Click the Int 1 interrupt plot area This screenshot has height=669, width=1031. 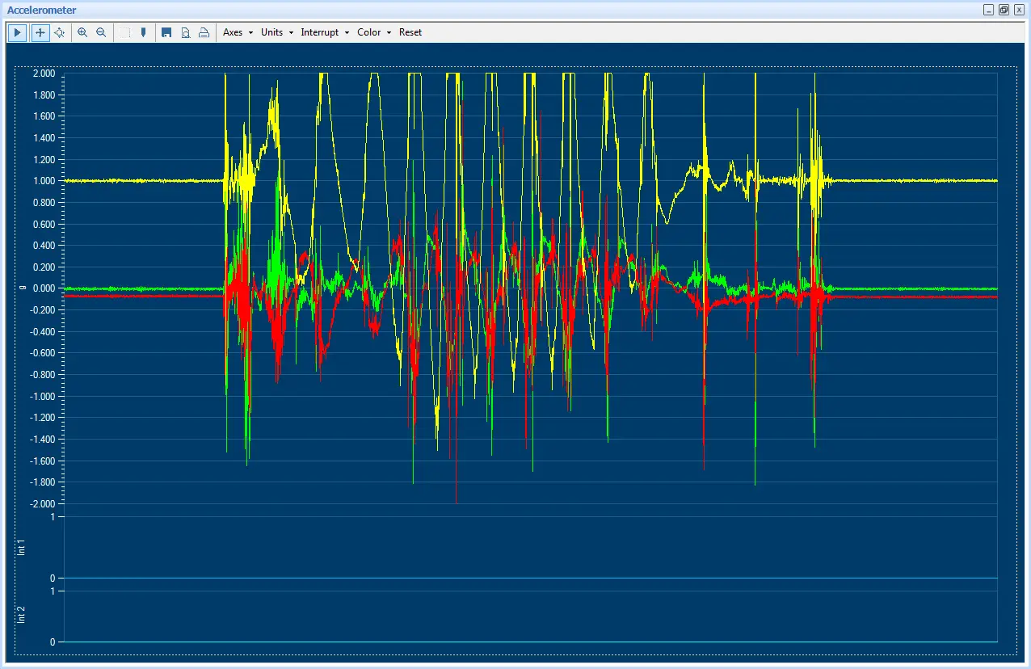click(x=529, y=547)
